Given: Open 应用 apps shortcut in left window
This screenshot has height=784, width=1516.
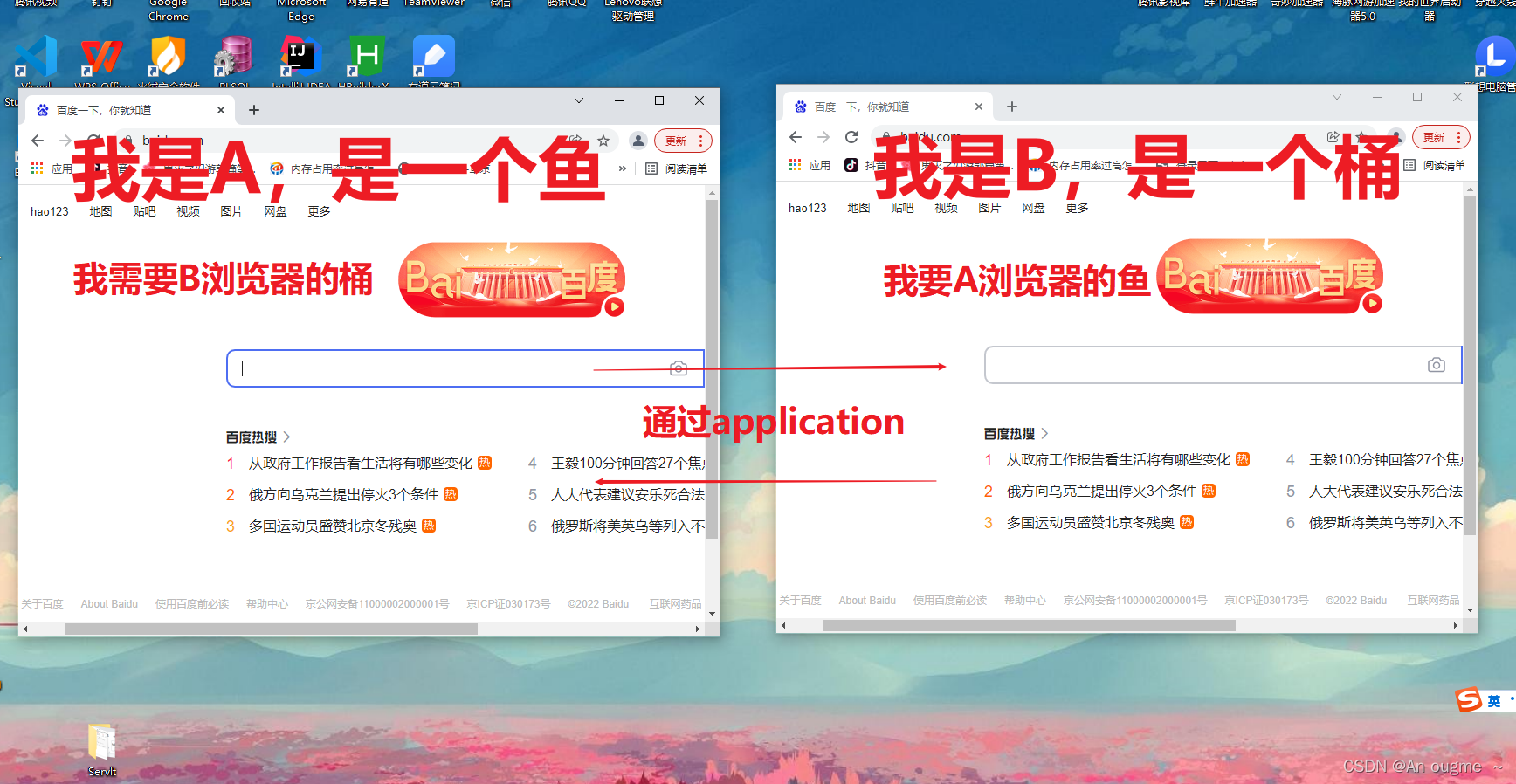Looking at the screenshot, I should tap(52, 168).
